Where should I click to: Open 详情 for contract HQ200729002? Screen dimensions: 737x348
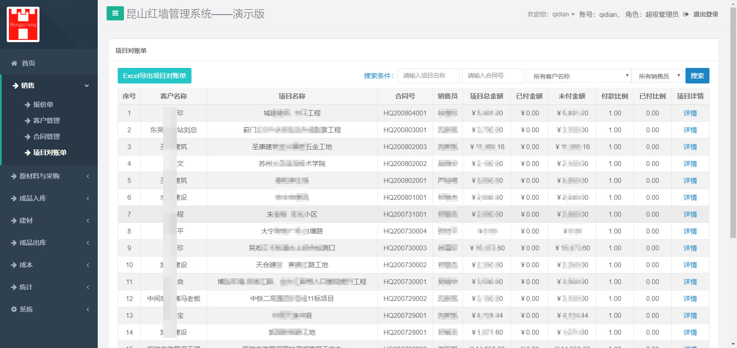690,299
